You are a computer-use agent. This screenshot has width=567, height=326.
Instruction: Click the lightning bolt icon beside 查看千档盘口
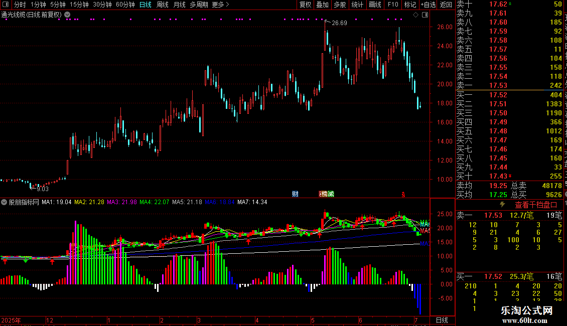coord(502,205)
